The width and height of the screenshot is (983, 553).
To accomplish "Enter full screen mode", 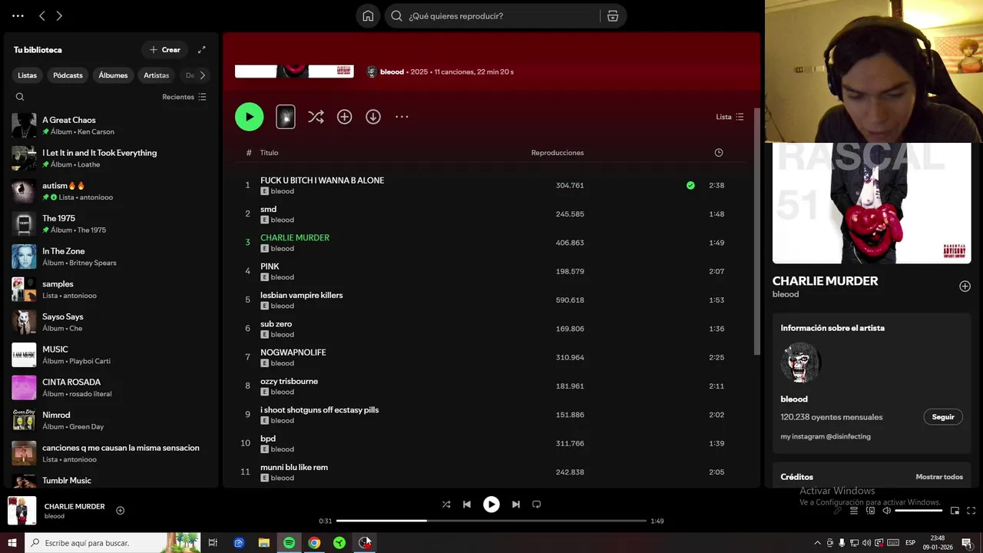I will [x=971, y=511].
